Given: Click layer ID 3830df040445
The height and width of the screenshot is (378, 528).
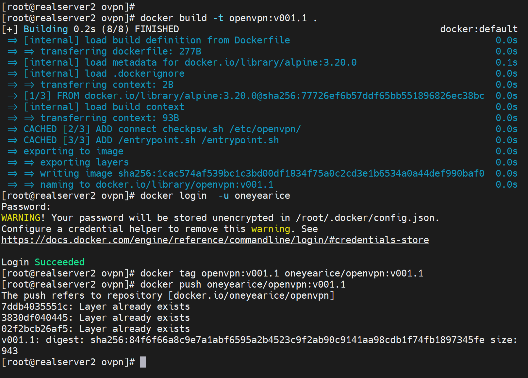Looking at the screenshot, I should click(x=35, y=318).
